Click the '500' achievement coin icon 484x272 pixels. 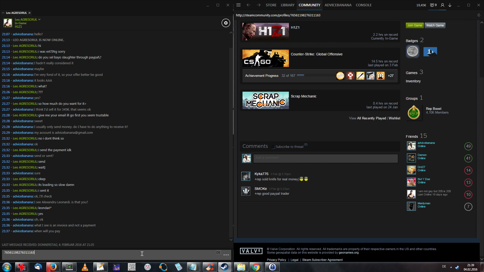click(x=340, y=76)
